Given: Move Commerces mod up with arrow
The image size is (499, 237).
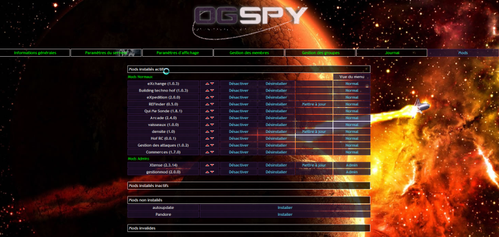Looking at the screenshot, I should point(207,152).
